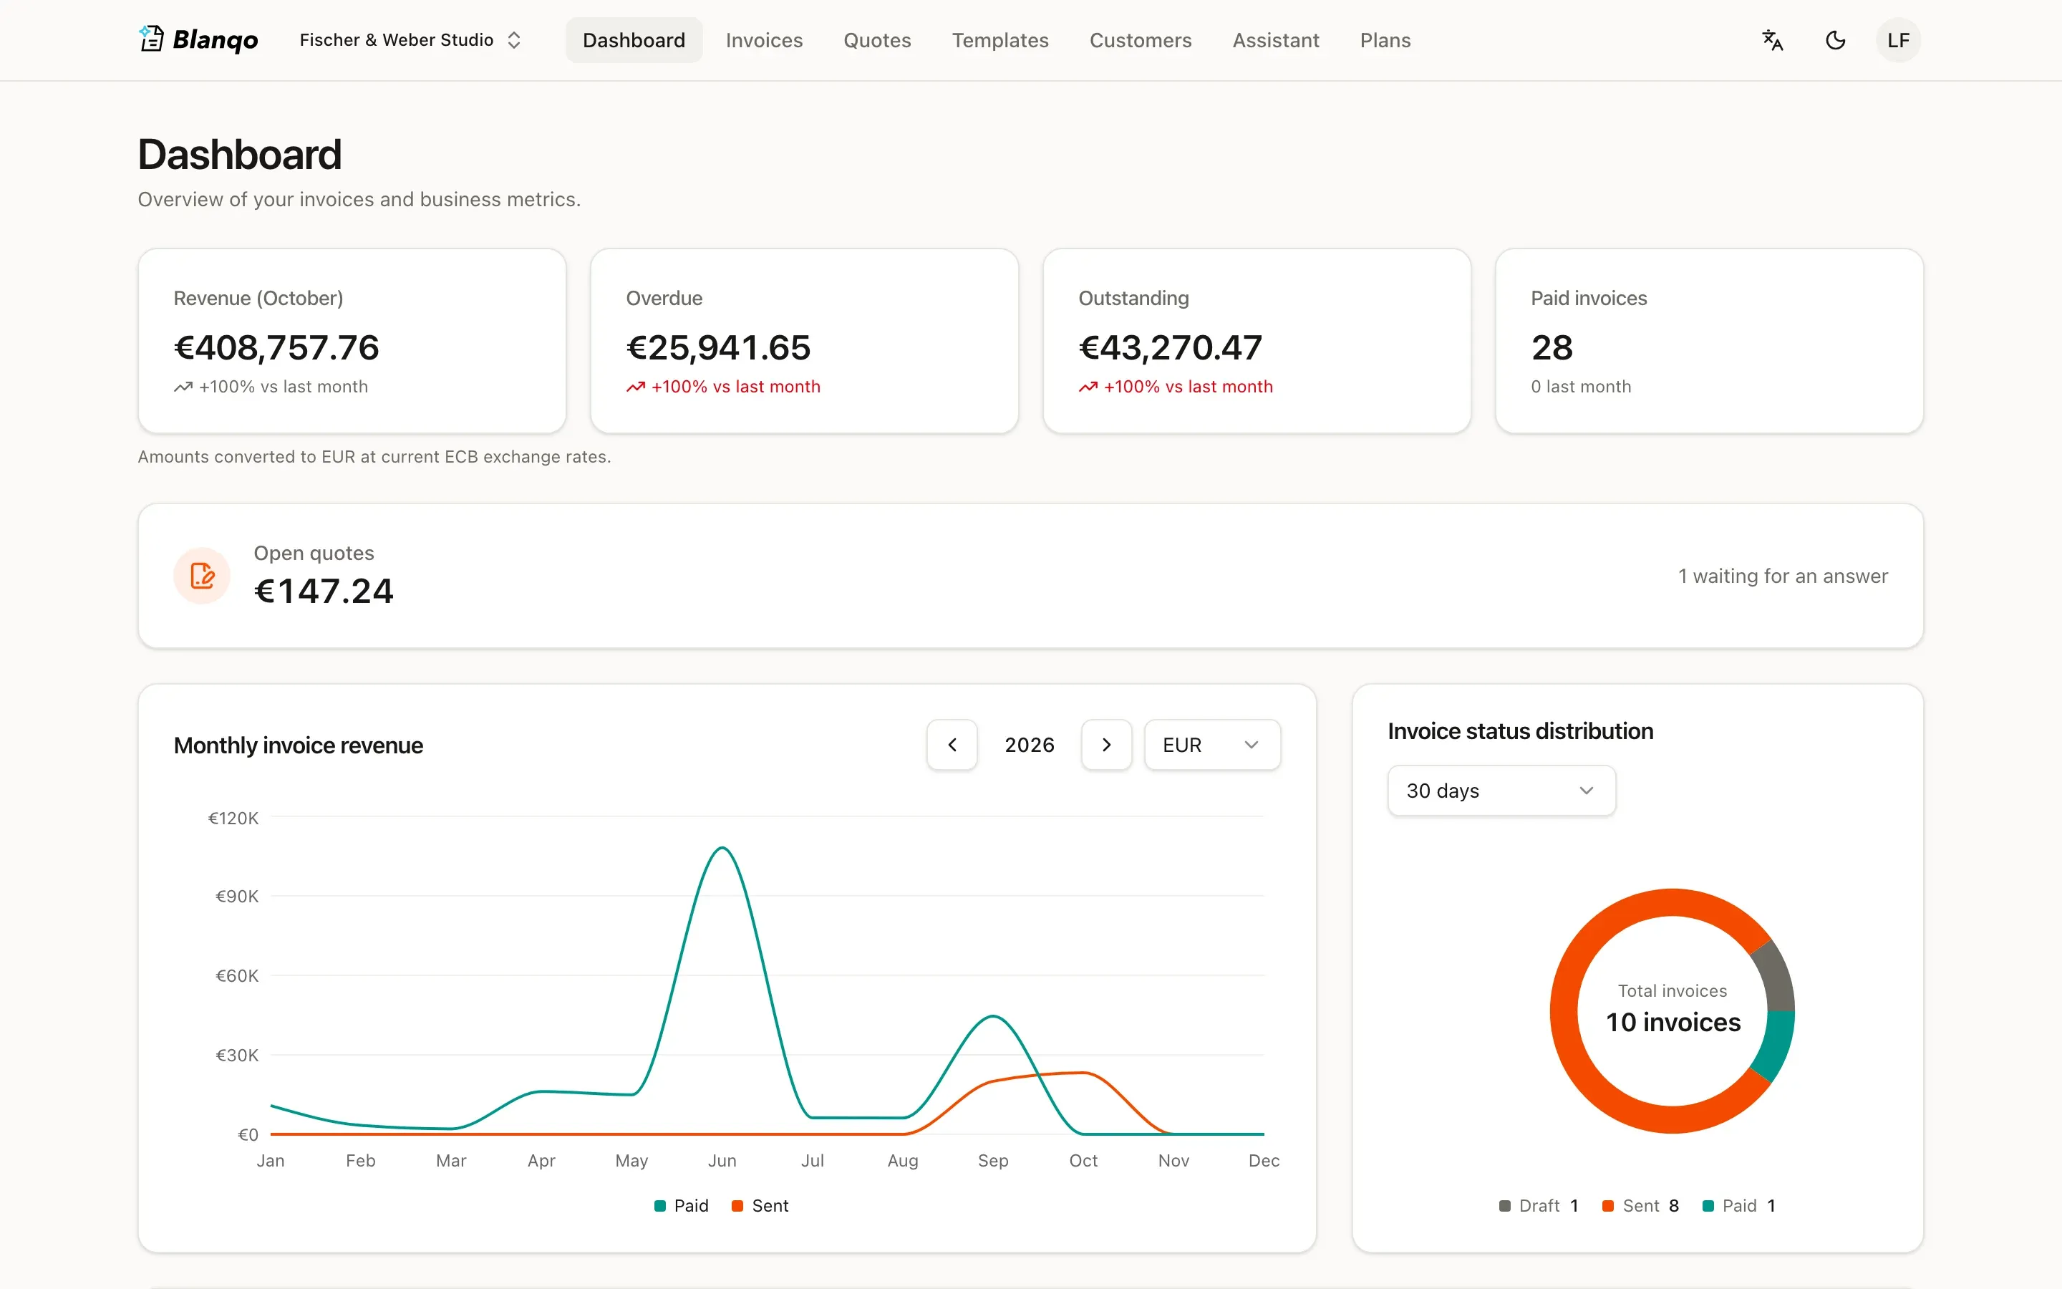Click the Open quotes document icon

point(202,576)
